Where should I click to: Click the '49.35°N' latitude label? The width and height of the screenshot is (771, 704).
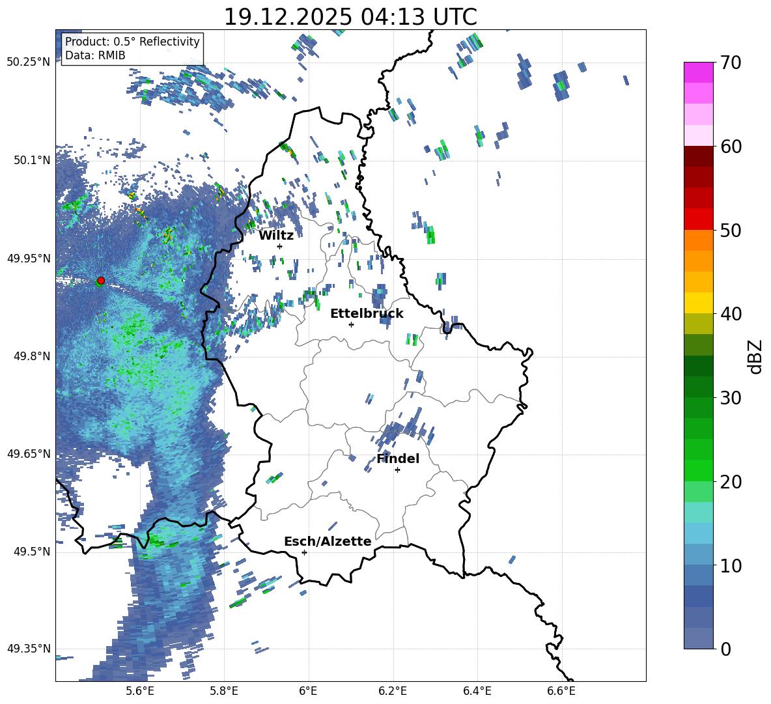tap(29, 649)
